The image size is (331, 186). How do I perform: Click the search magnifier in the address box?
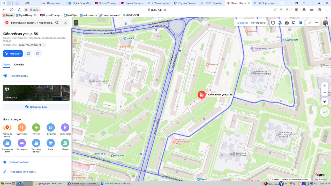[57, 23]
